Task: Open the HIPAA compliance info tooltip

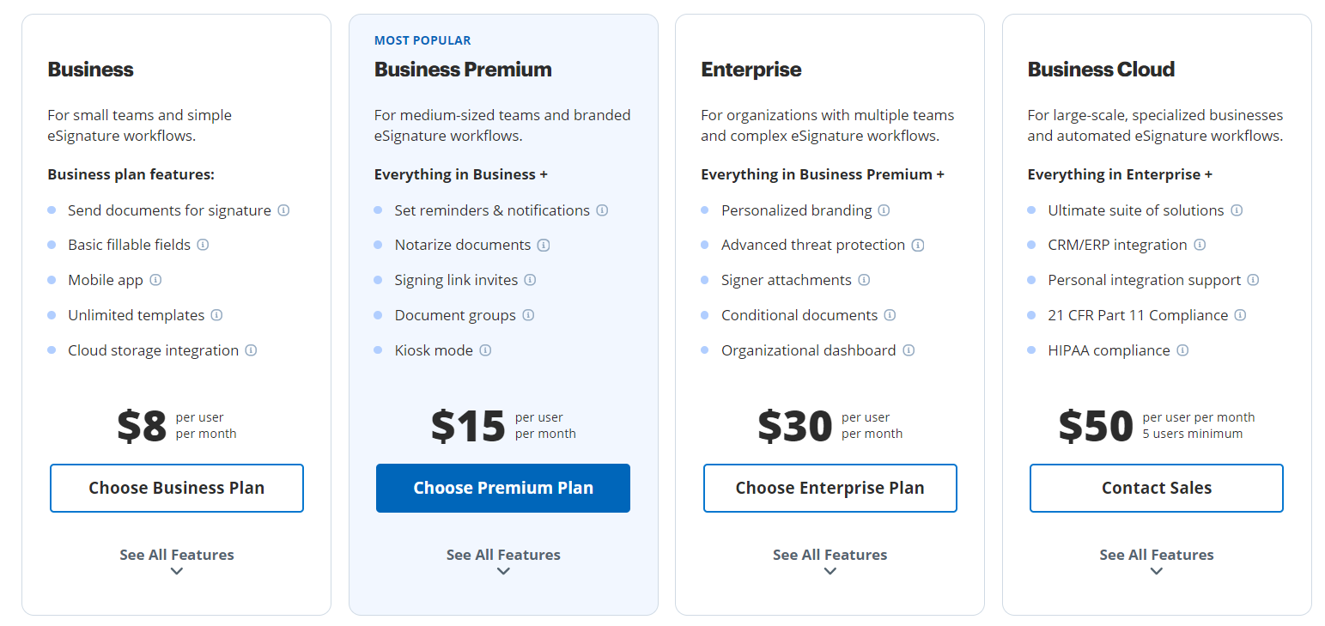Action: pos(1182,349)
